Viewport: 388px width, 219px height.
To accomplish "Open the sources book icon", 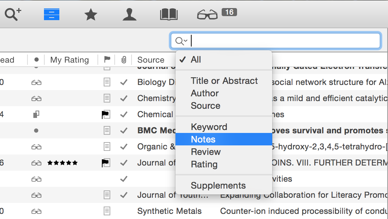I will pyautogui.click(x=169, y=14).
